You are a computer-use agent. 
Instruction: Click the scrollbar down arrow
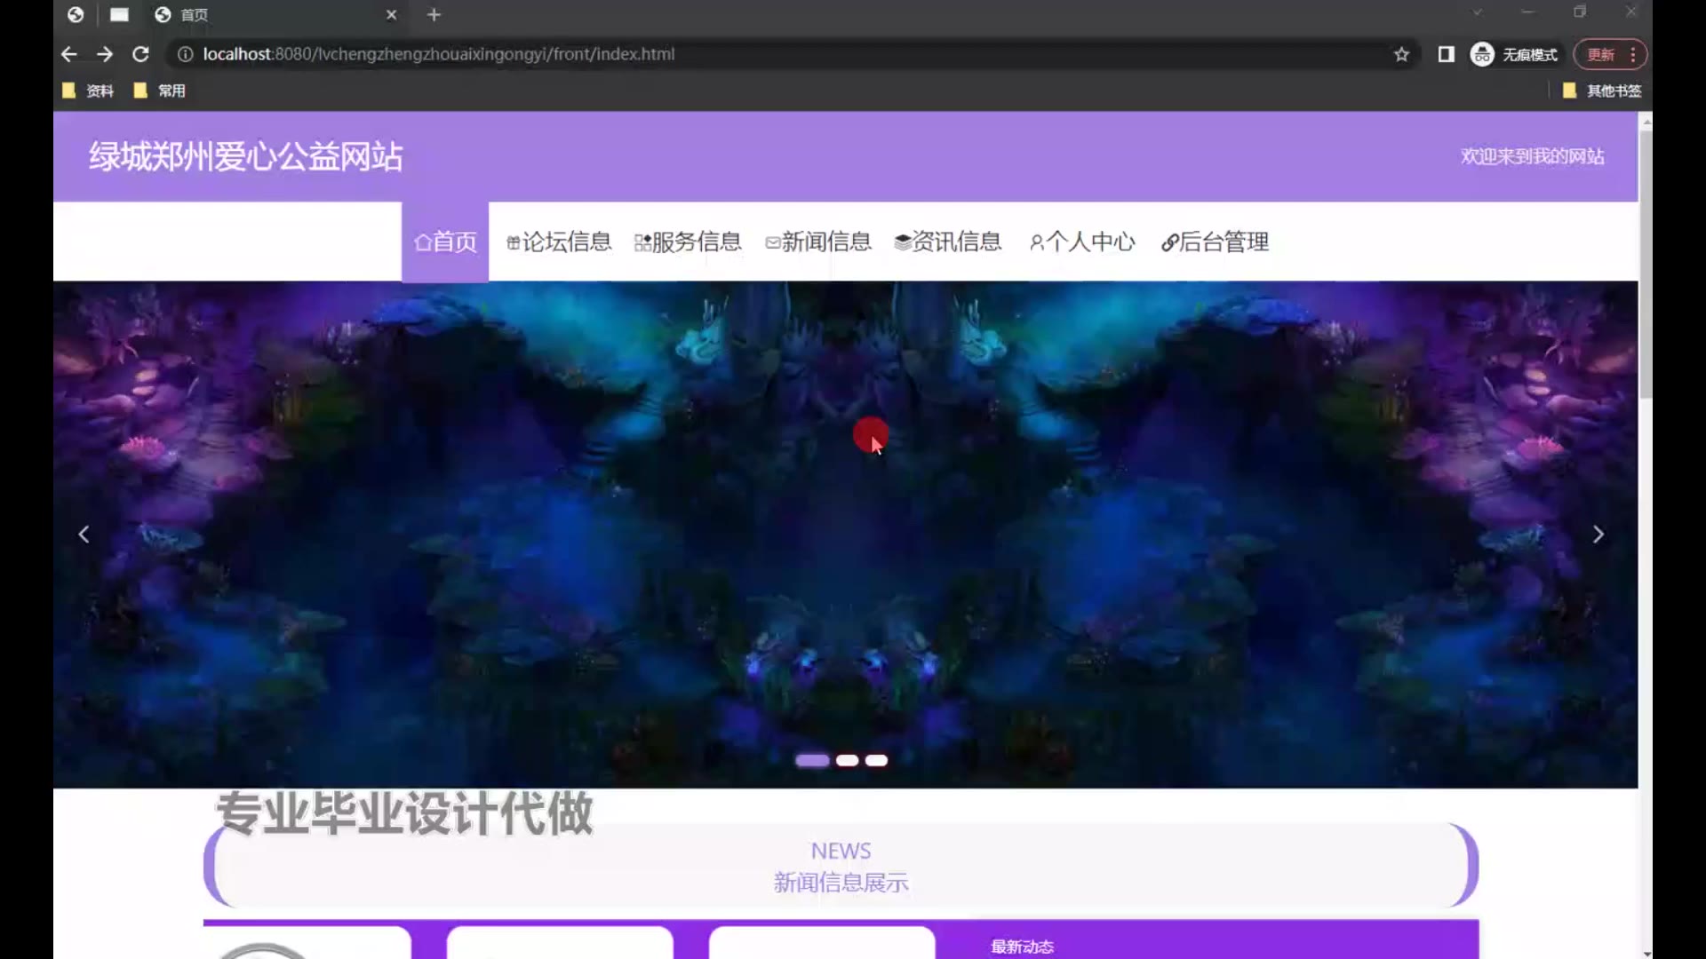coord(1646,953)
